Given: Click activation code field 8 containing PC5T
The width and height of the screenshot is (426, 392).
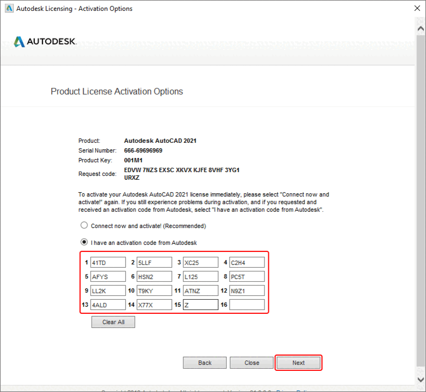Looking at the screenshot, I should coord(247,276).
